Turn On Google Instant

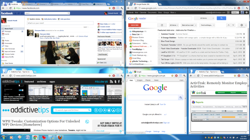click(x=162, y=105)
